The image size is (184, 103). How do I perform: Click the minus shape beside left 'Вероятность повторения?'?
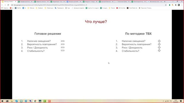[63, 44]
